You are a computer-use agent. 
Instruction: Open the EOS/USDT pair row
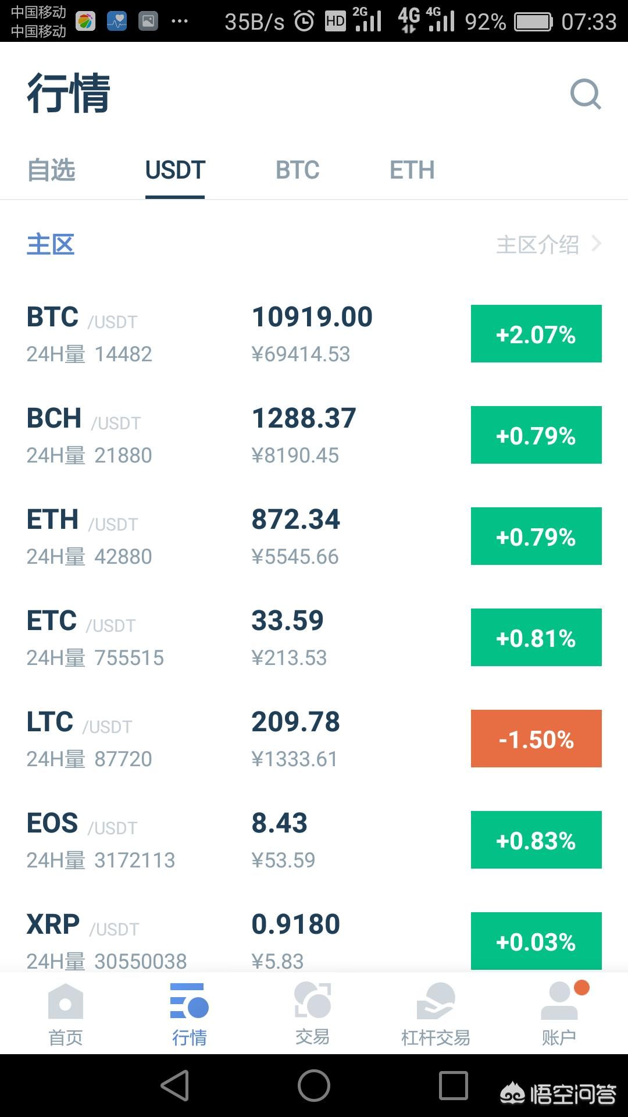coord(314,840)
